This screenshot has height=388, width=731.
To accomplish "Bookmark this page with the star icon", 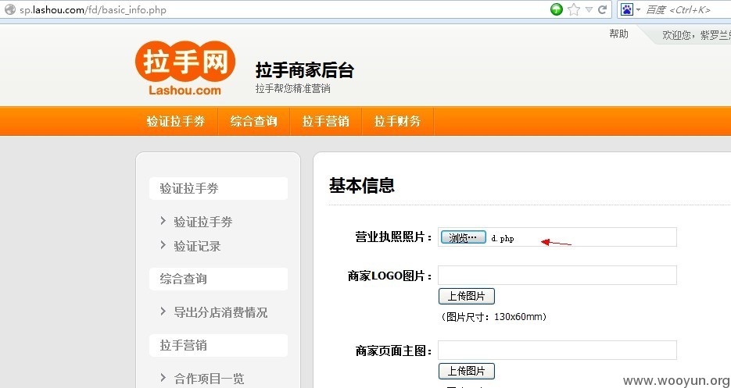I will 574,9.
